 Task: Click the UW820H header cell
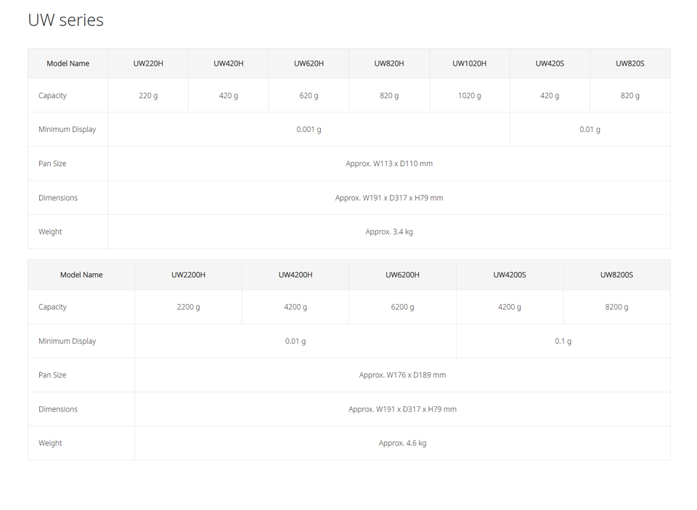[389, 64]
